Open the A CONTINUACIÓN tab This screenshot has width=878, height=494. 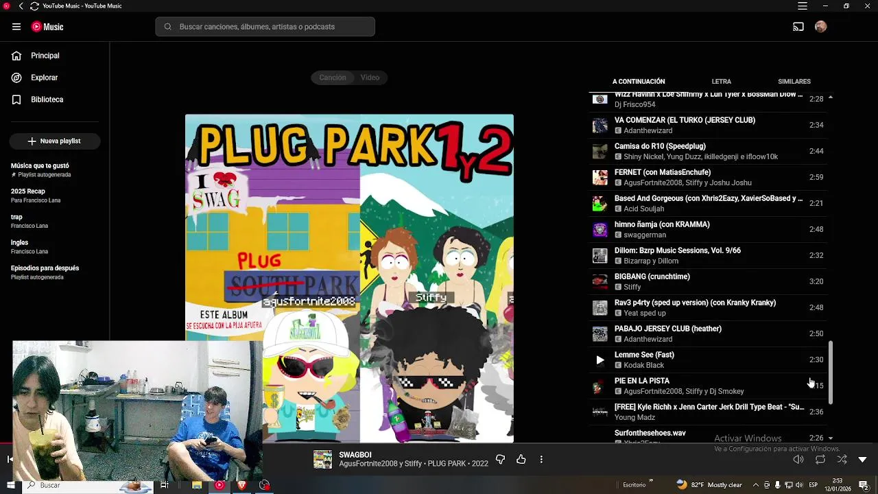639,82
